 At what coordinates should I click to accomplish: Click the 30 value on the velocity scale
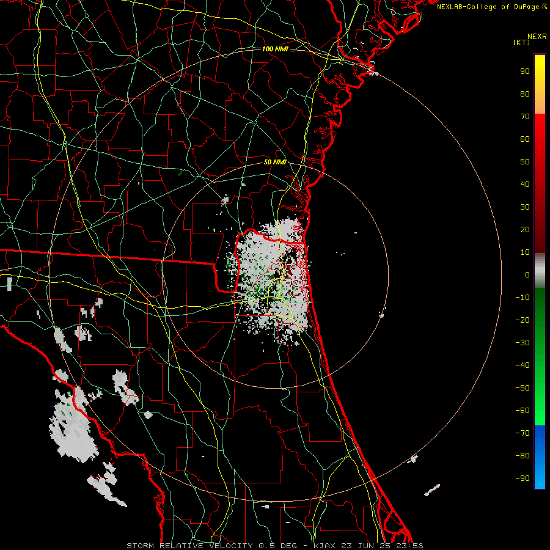click(x=525, y=207)
